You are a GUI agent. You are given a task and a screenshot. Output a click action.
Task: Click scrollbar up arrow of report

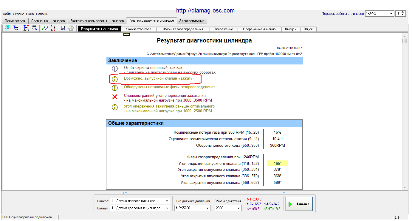pos(405,36)
